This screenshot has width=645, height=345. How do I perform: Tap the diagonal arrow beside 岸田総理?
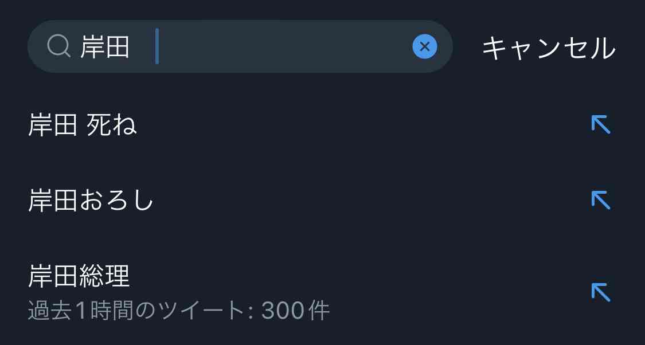click(x=601, y=292)
